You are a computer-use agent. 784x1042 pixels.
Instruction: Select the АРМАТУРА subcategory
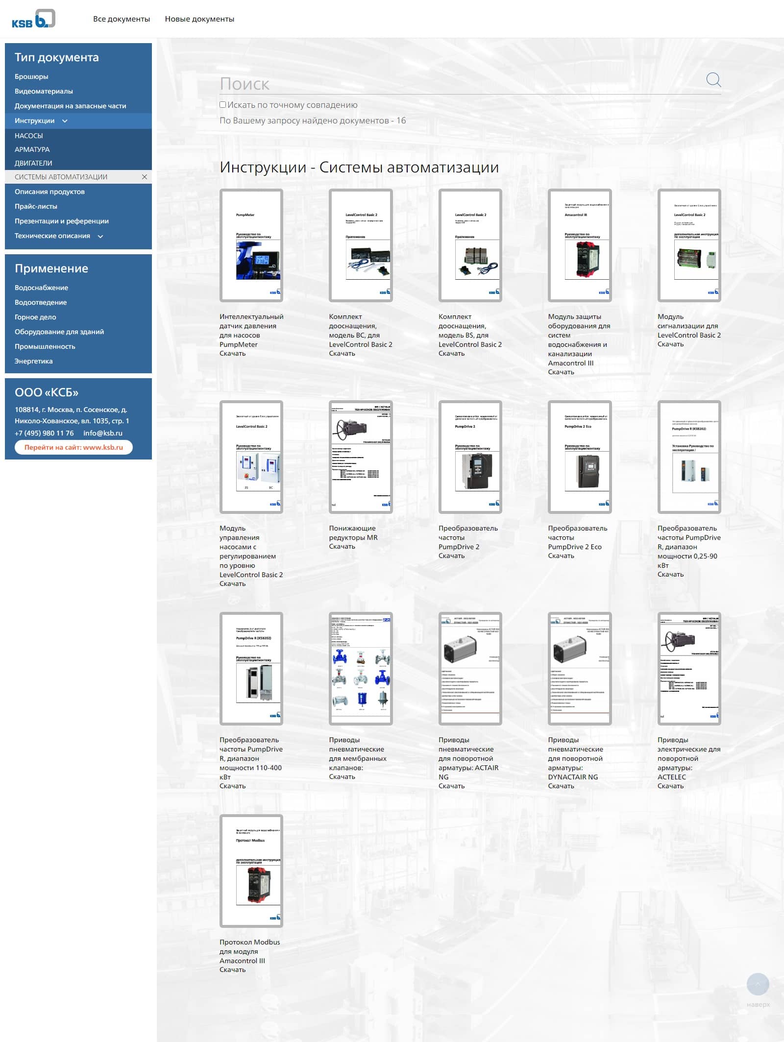pyautogui.click(x=32, y=149)
